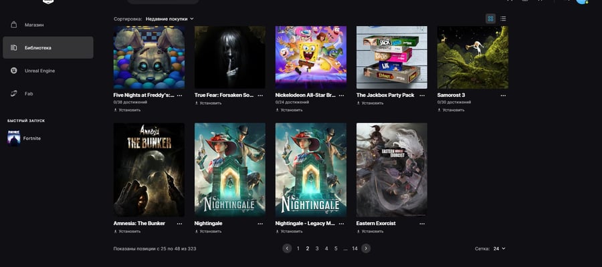Install True Fear: Forsaken Souls
The image size is (602, 267).
point(208,103)
